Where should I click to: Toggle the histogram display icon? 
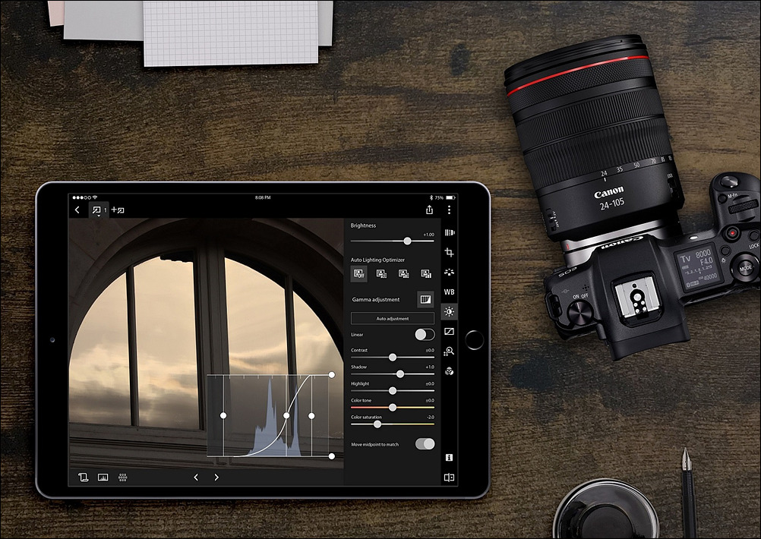pyautogui.click(x=103, y=478)
